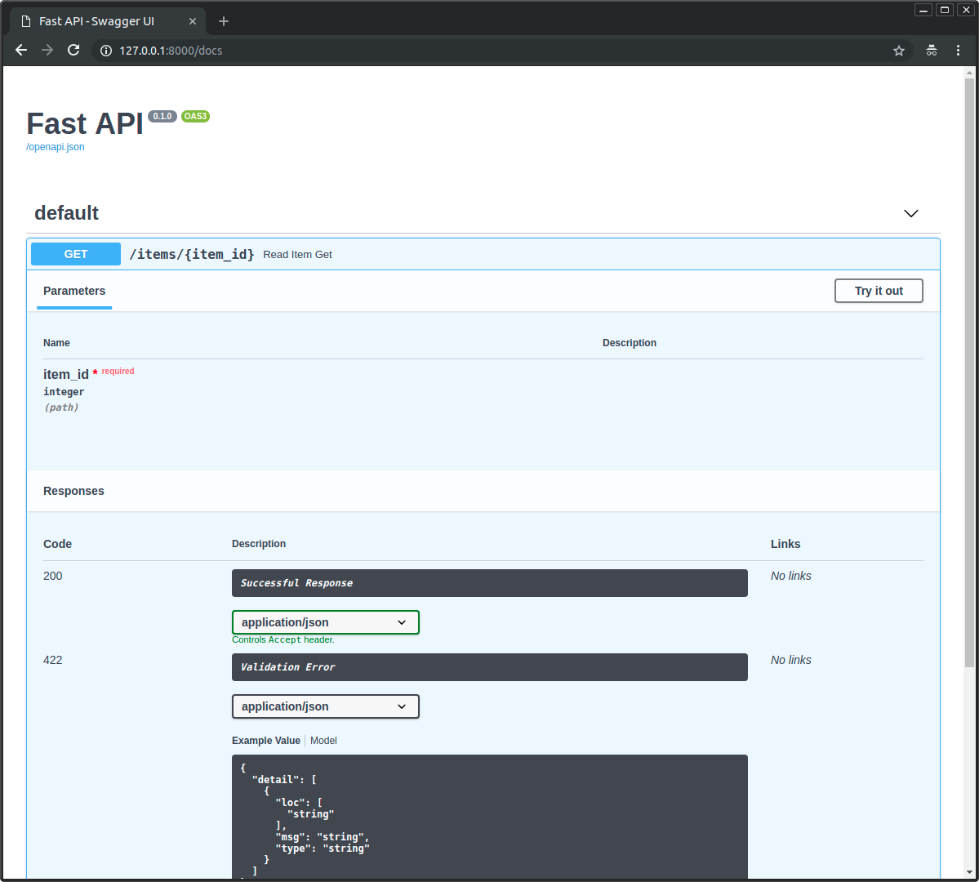Open 422 response application/json media type dropdown
This screenshot has height=882, width=979.
pyautogui.click(x=325, y=706)
